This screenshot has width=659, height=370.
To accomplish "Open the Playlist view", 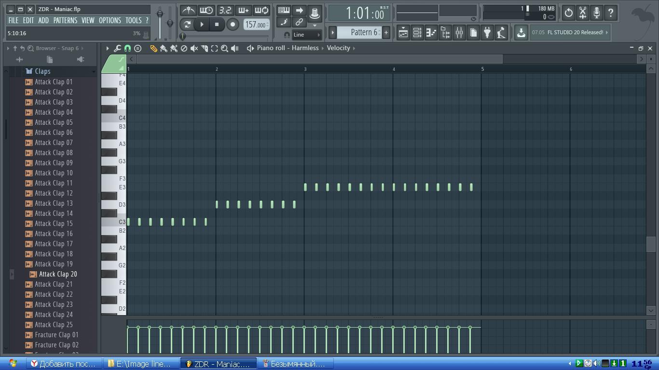I will 403,33.
